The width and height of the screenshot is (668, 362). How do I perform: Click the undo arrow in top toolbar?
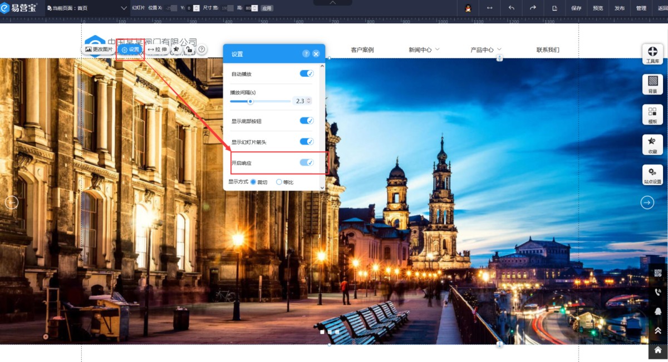tap(511, 8)
